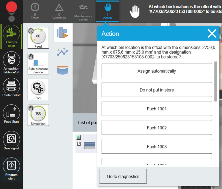Choose Assign automatically
Image resolution: width=222 pixels, height=189 pixels.
click(x=157, y=71)
